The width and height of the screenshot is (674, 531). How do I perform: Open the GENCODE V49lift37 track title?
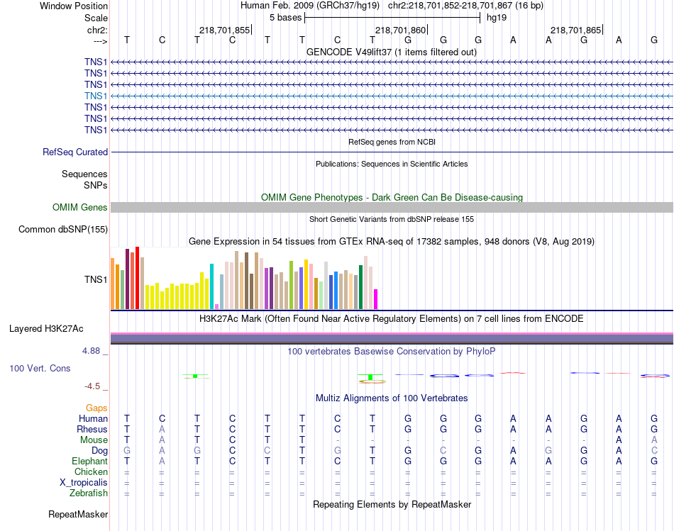pyautogui.click(x=391, y=52)
